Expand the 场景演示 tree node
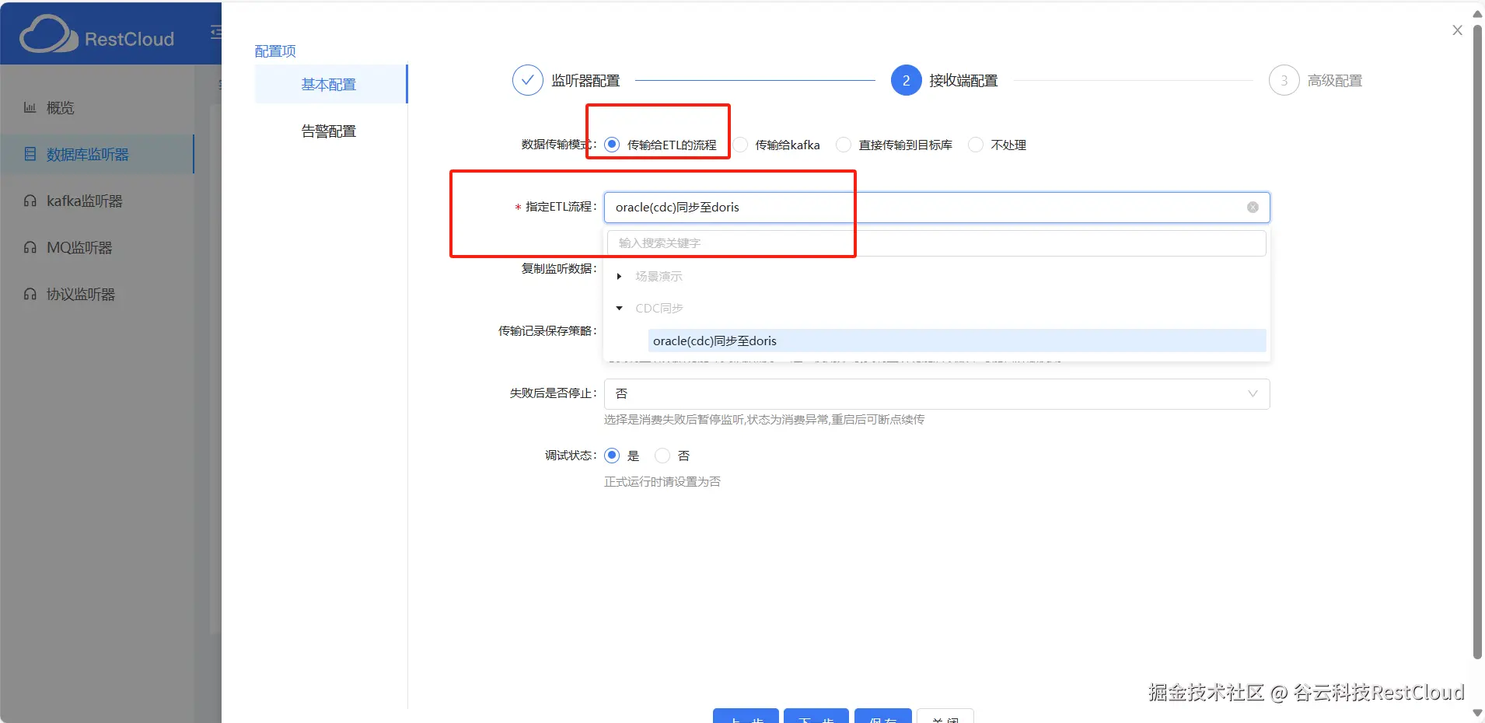1485x723 pixels. [619, 276]
